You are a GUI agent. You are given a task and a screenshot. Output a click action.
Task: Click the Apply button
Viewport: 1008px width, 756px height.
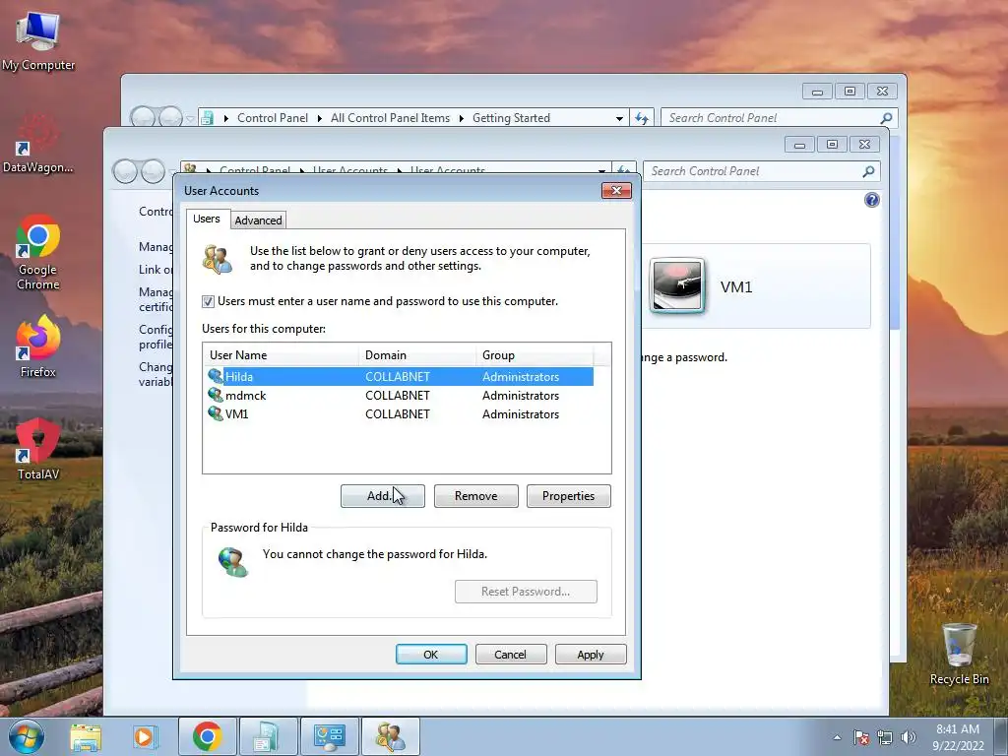(x=591, y=655)
